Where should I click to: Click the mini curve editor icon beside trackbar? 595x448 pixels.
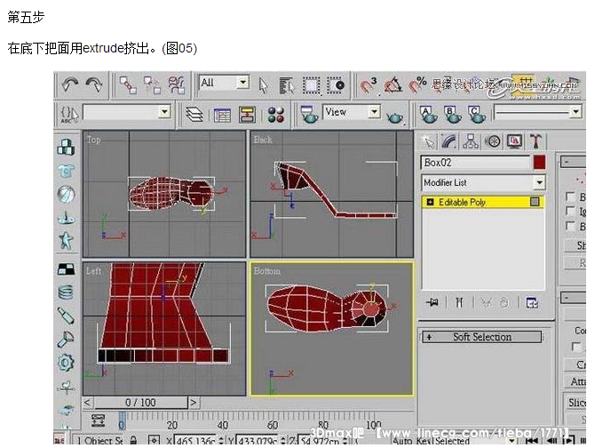point(98,420)
